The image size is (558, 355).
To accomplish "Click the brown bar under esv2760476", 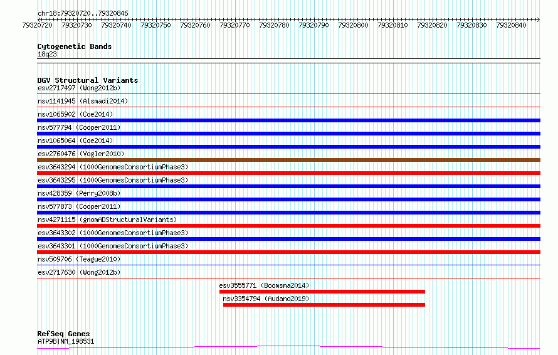I will [x=288, y=160].
